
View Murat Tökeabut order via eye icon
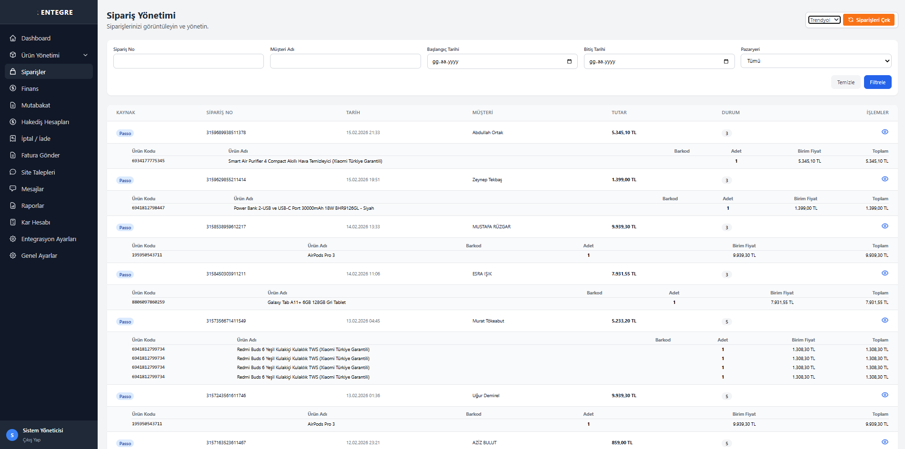(885, 320)
